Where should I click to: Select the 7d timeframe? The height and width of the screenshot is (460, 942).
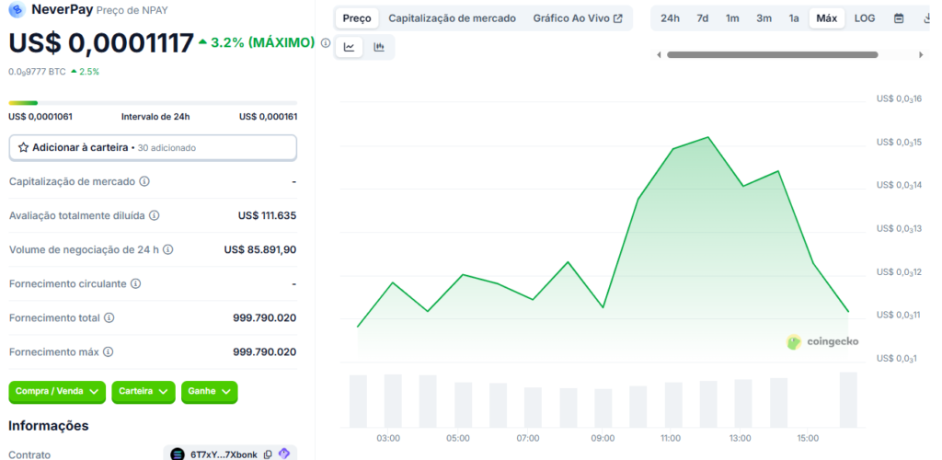point(702,18)
